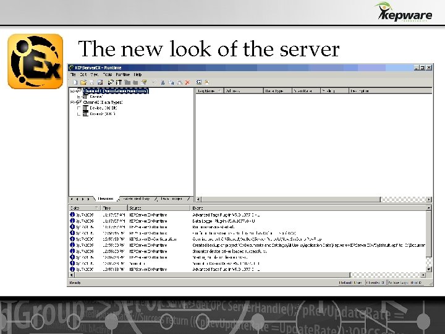Click the Scan Rate column header

click(306, 91)
